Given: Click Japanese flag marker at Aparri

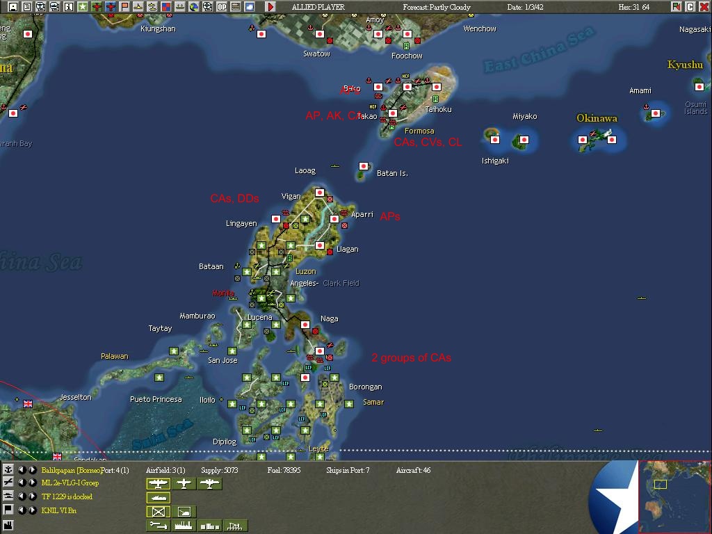Looking at the screenshot, I should 334,219.
